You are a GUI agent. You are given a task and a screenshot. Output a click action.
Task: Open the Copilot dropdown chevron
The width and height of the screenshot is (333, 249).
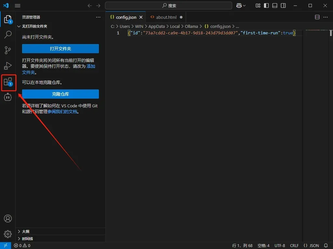(244, 6)
